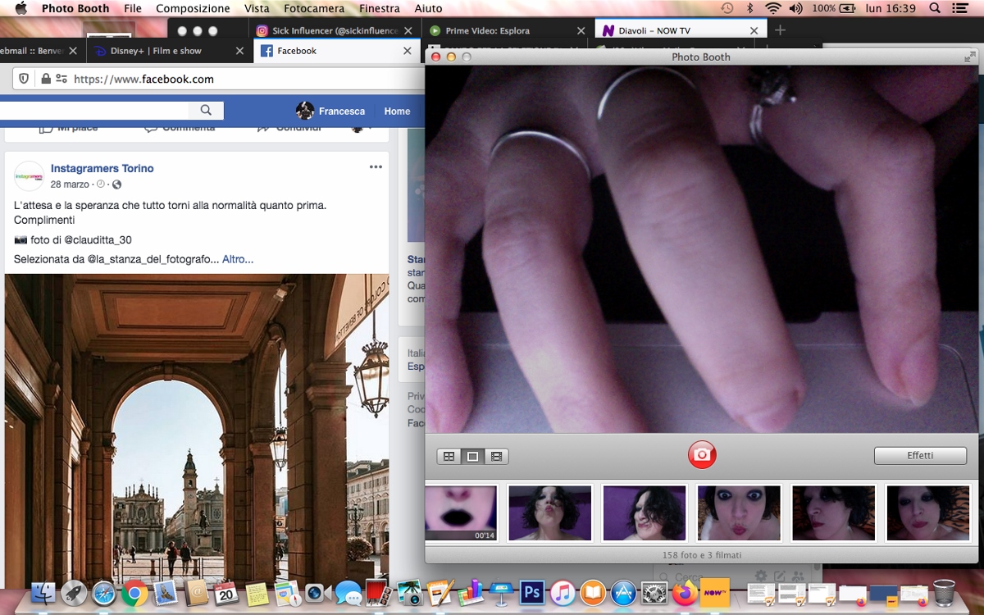Image resolution: width=984 pixels, height=615 pixels.
Task: Open the Photo Booth application menu
Action: pyautogui.click(x=76, y=8)
